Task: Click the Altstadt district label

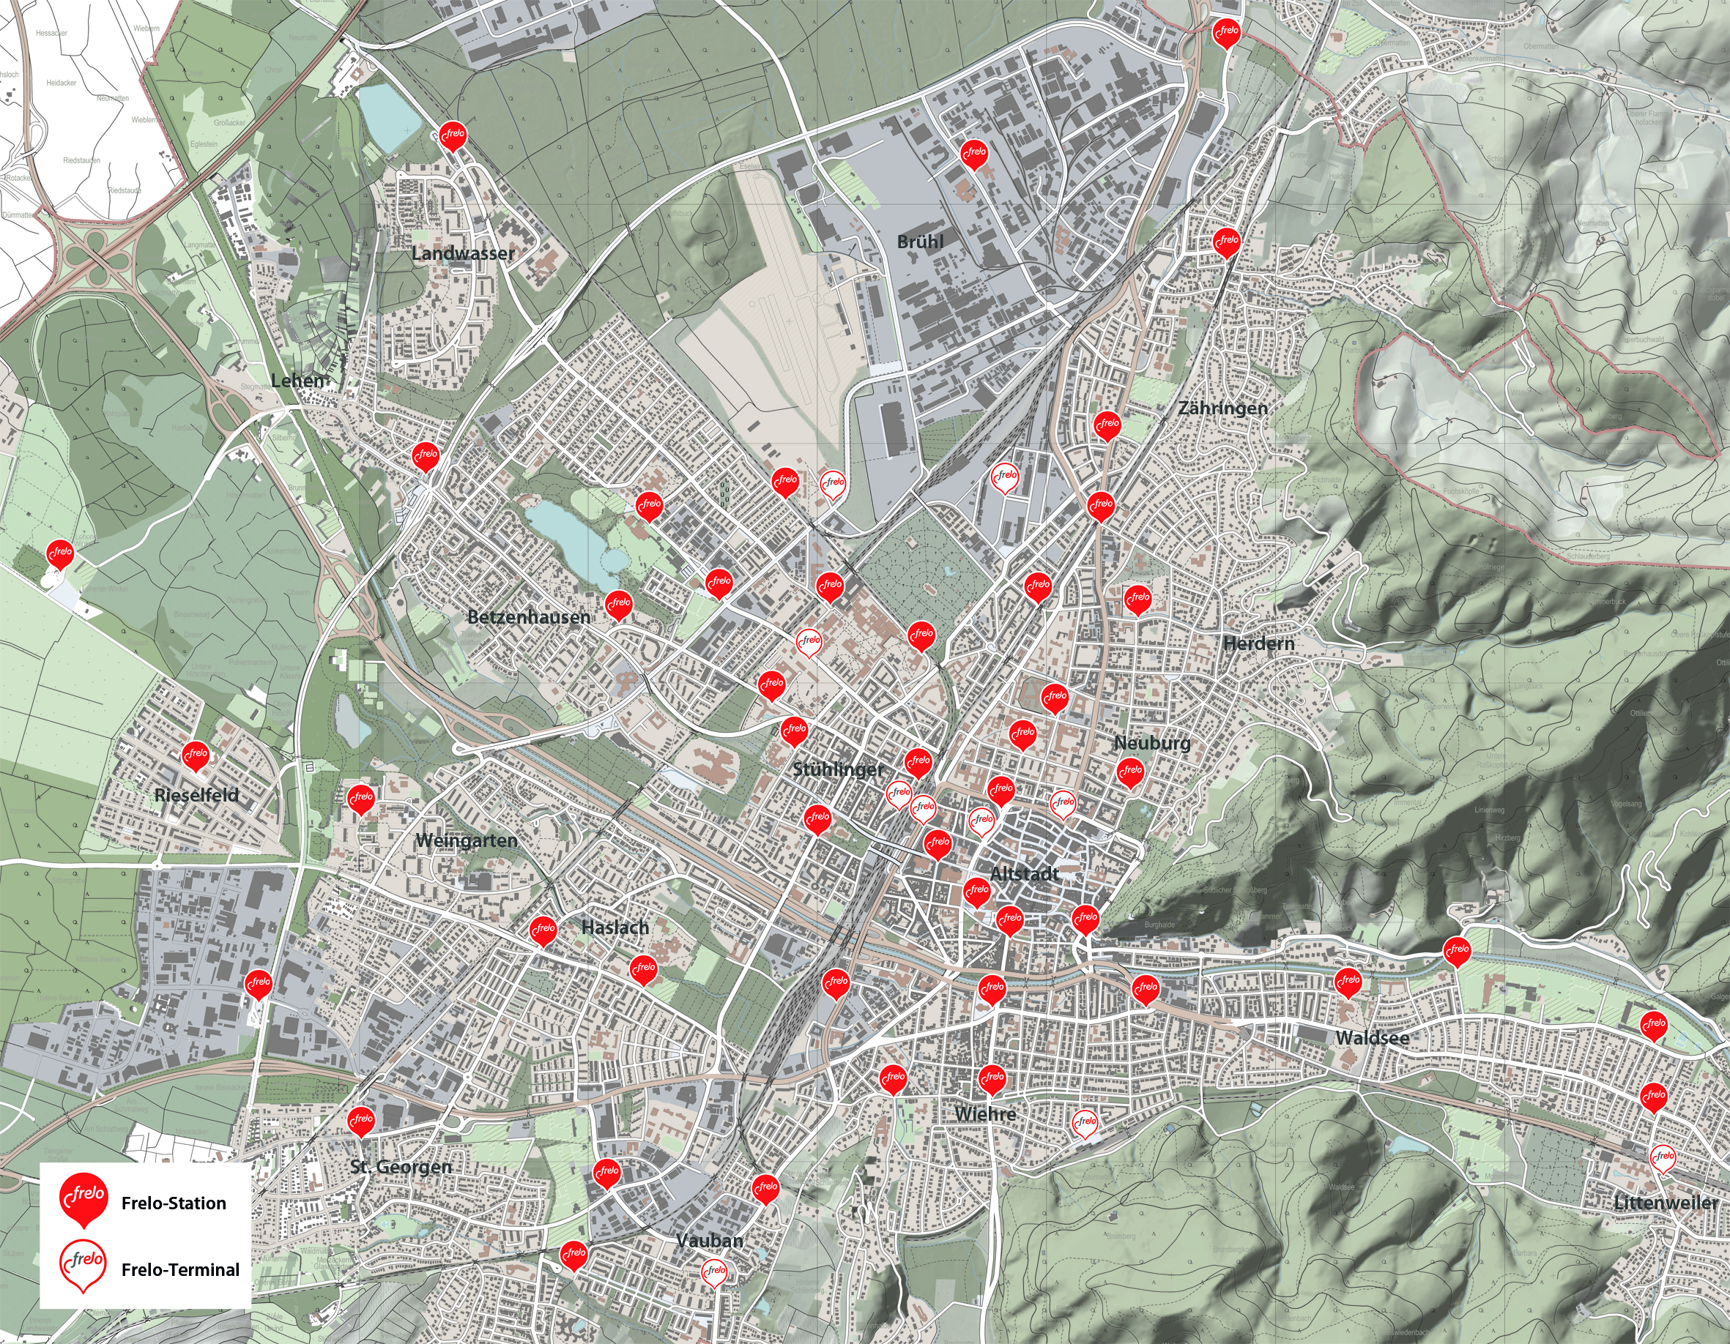Action: click(x=1024, y=874)
